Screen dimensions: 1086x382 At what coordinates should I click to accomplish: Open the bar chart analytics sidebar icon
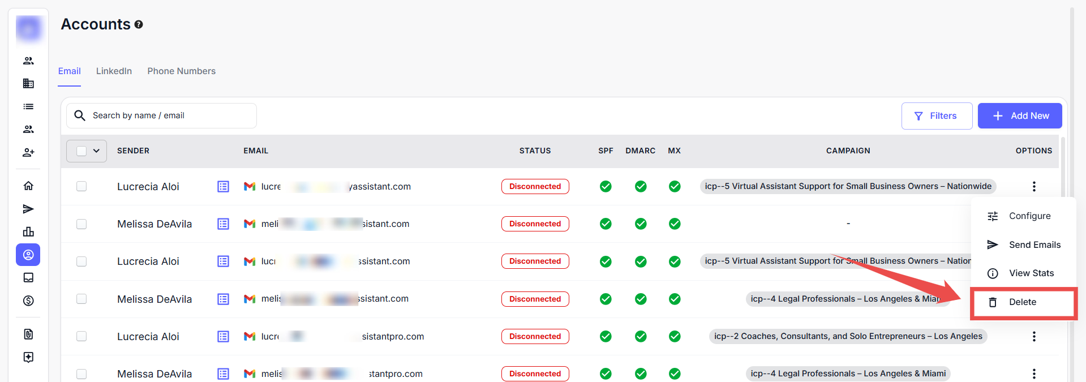click(28, 231)
